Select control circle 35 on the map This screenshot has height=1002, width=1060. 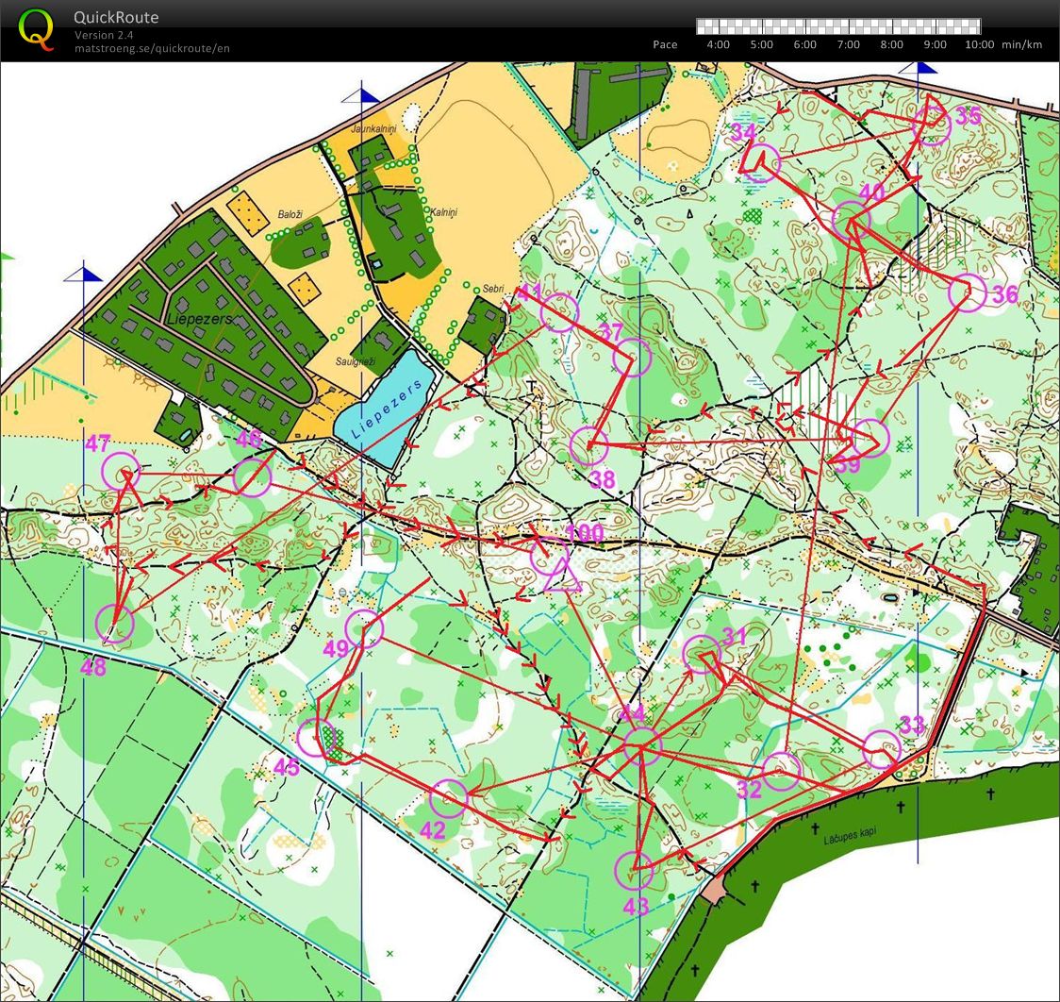(932, 125)
